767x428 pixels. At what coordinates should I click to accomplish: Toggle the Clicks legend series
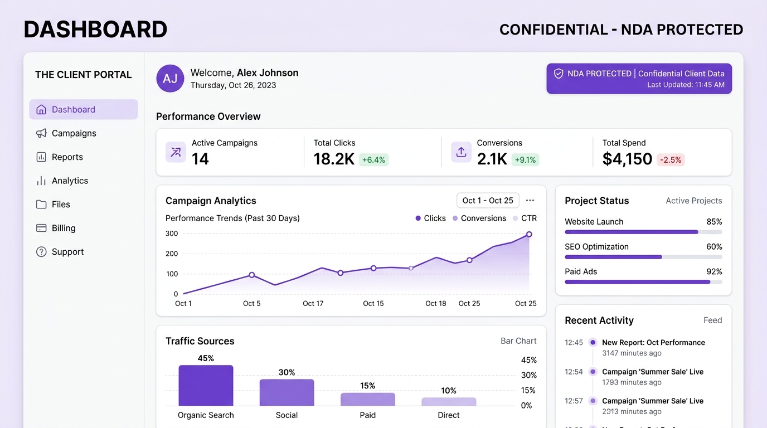(x=430, y=218)
